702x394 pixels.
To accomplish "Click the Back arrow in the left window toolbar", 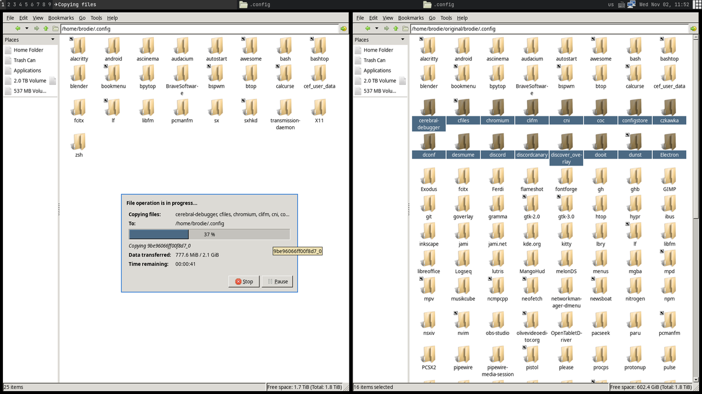I will tap(18, 28).
